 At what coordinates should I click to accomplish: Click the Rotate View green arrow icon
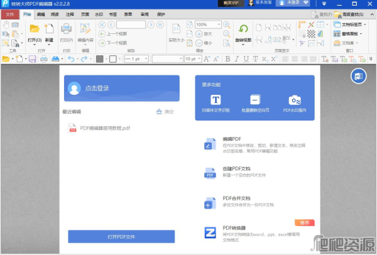[243, 29]
